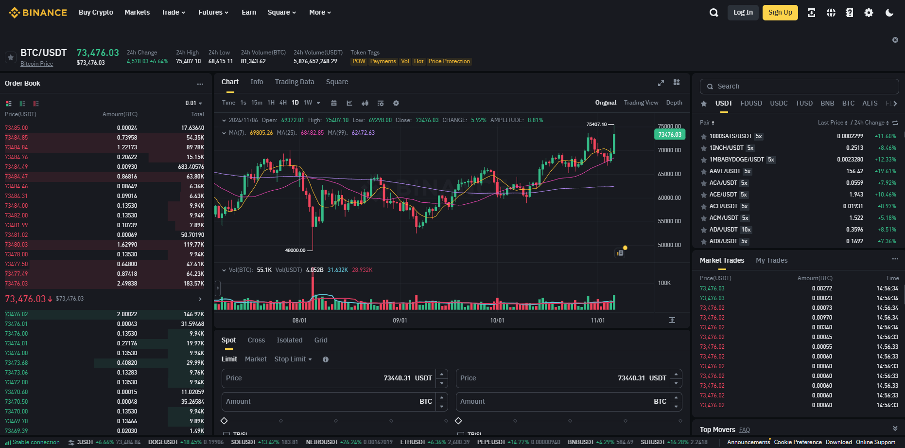Viewport: 905px width, 448px height.
Task: Switch chart to Depth mode
Action: coord(674,103)
